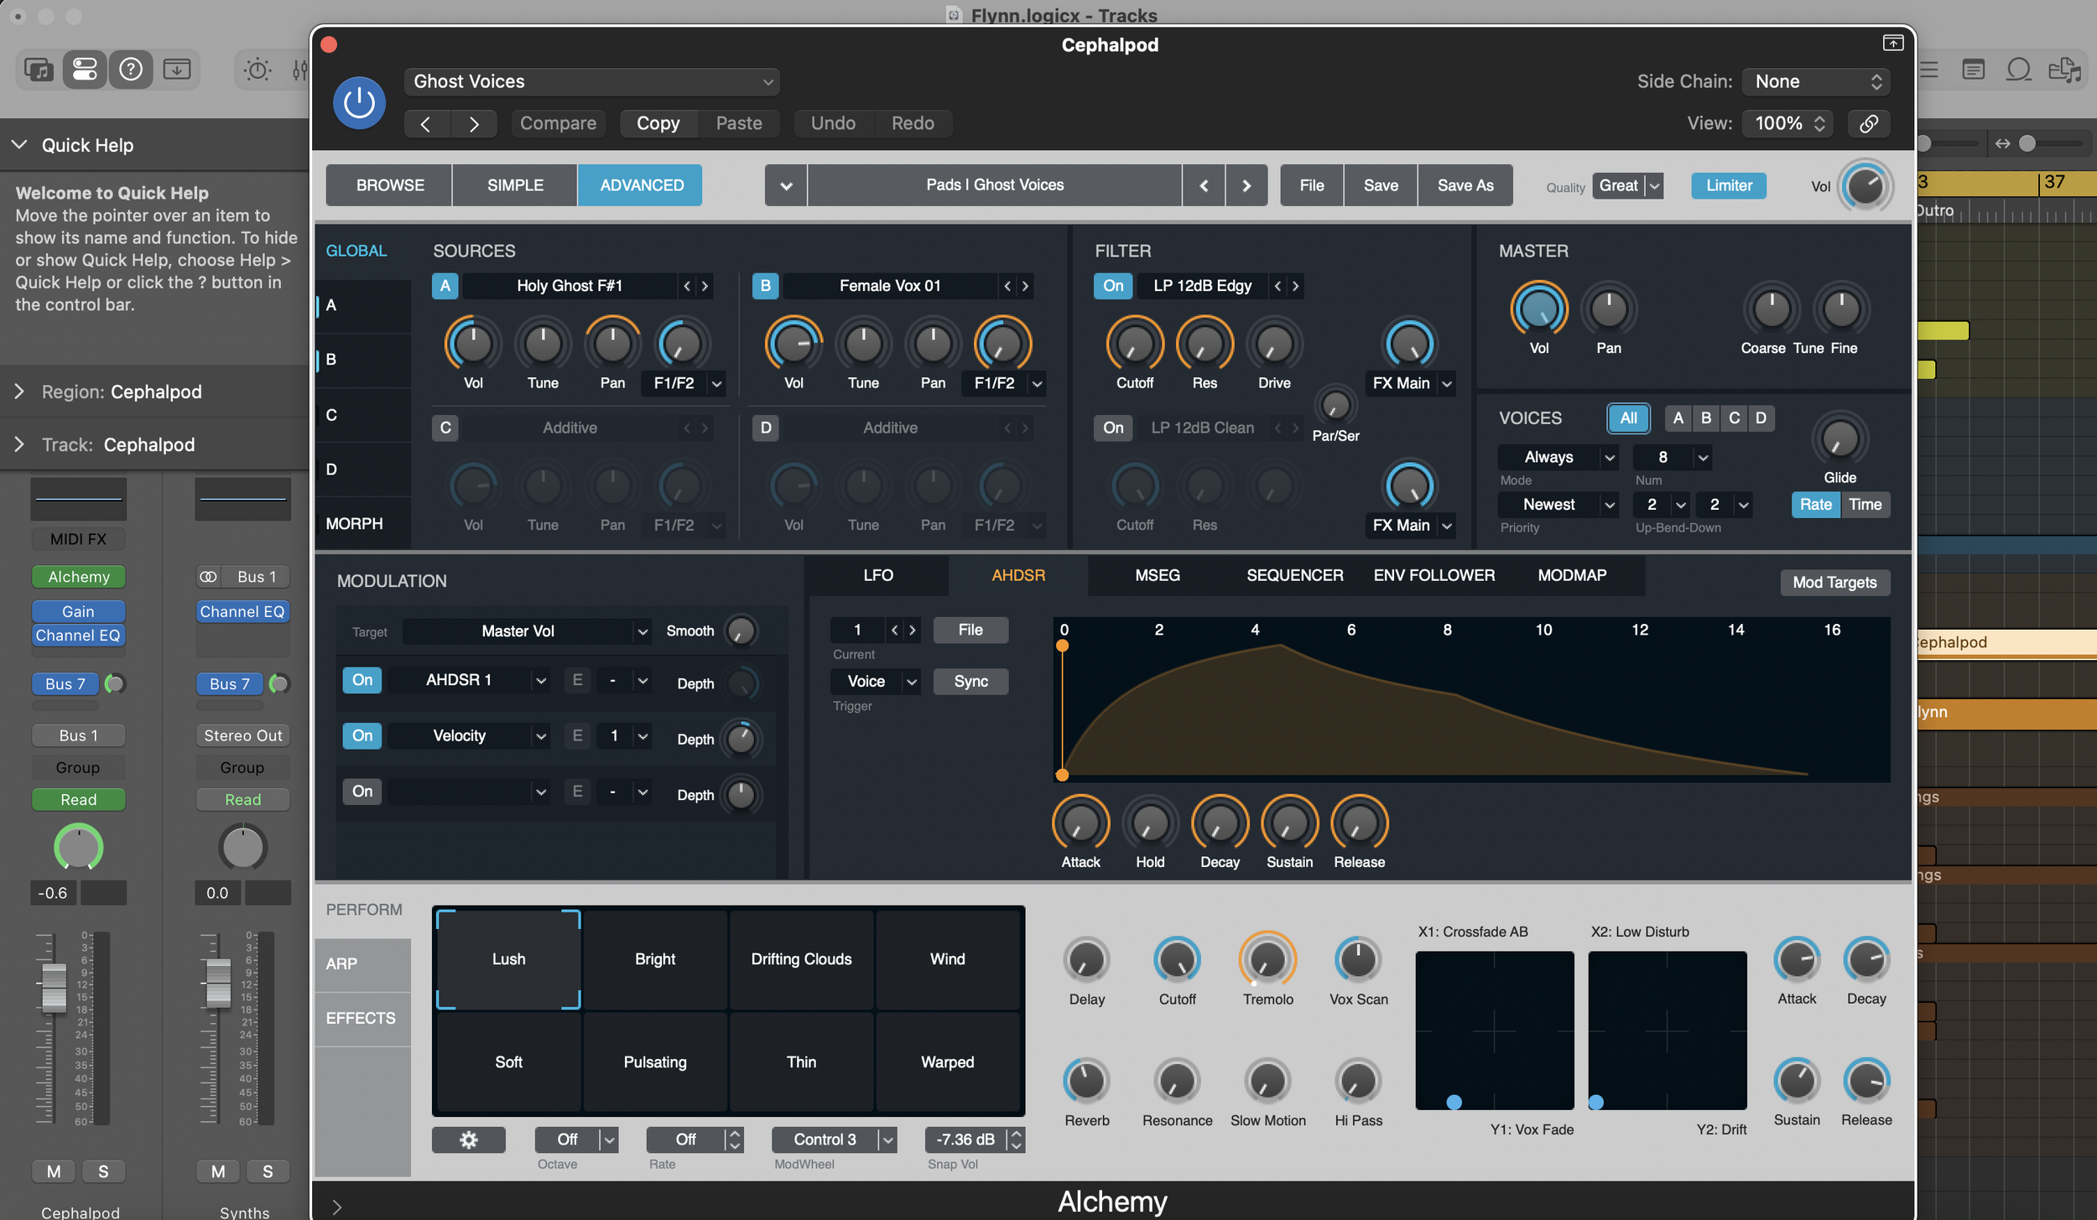The image size is (2097, 1220).
Task: Click the Quick Help question mark button
Action: tap(131, 69)
